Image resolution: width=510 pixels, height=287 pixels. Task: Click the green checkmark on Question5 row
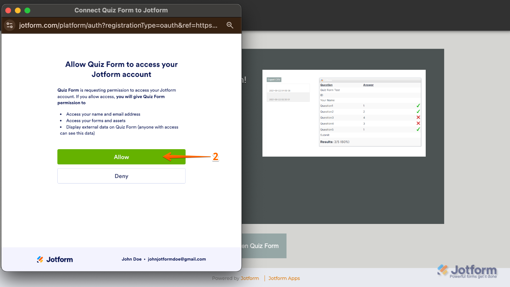(418, 129)
